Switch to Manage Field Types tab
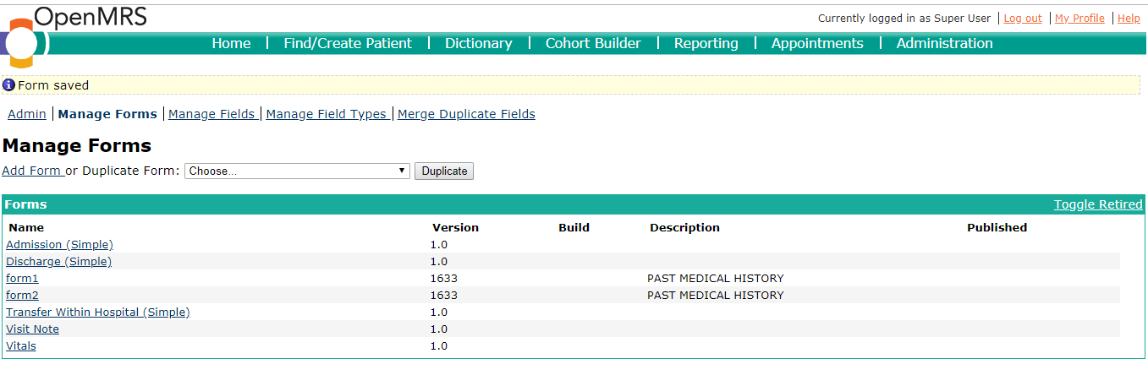 click(327, 114)
